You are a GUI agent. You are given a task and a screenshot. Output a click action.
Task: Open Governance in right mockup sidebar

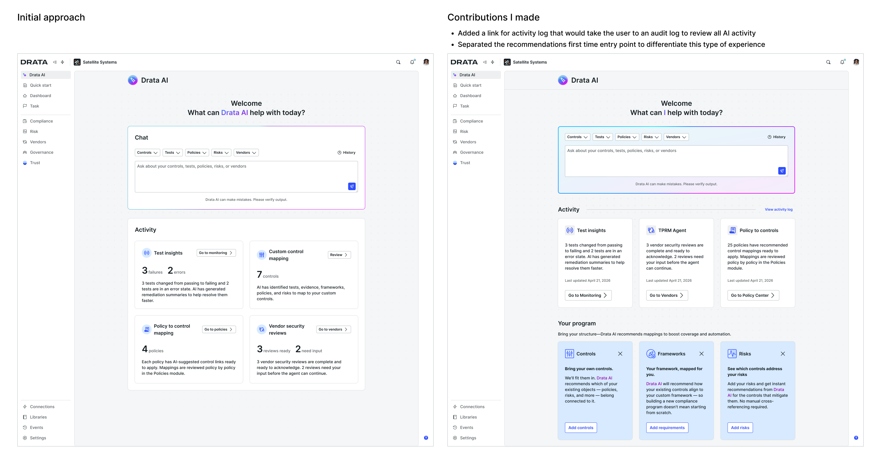[x=476, y=152]
